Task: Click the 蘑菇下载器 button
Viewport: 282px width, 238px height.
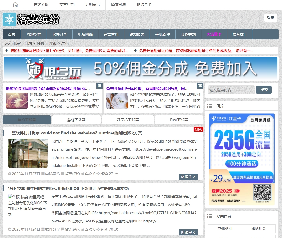Action: pyautogui.click(x=76, y=120)
